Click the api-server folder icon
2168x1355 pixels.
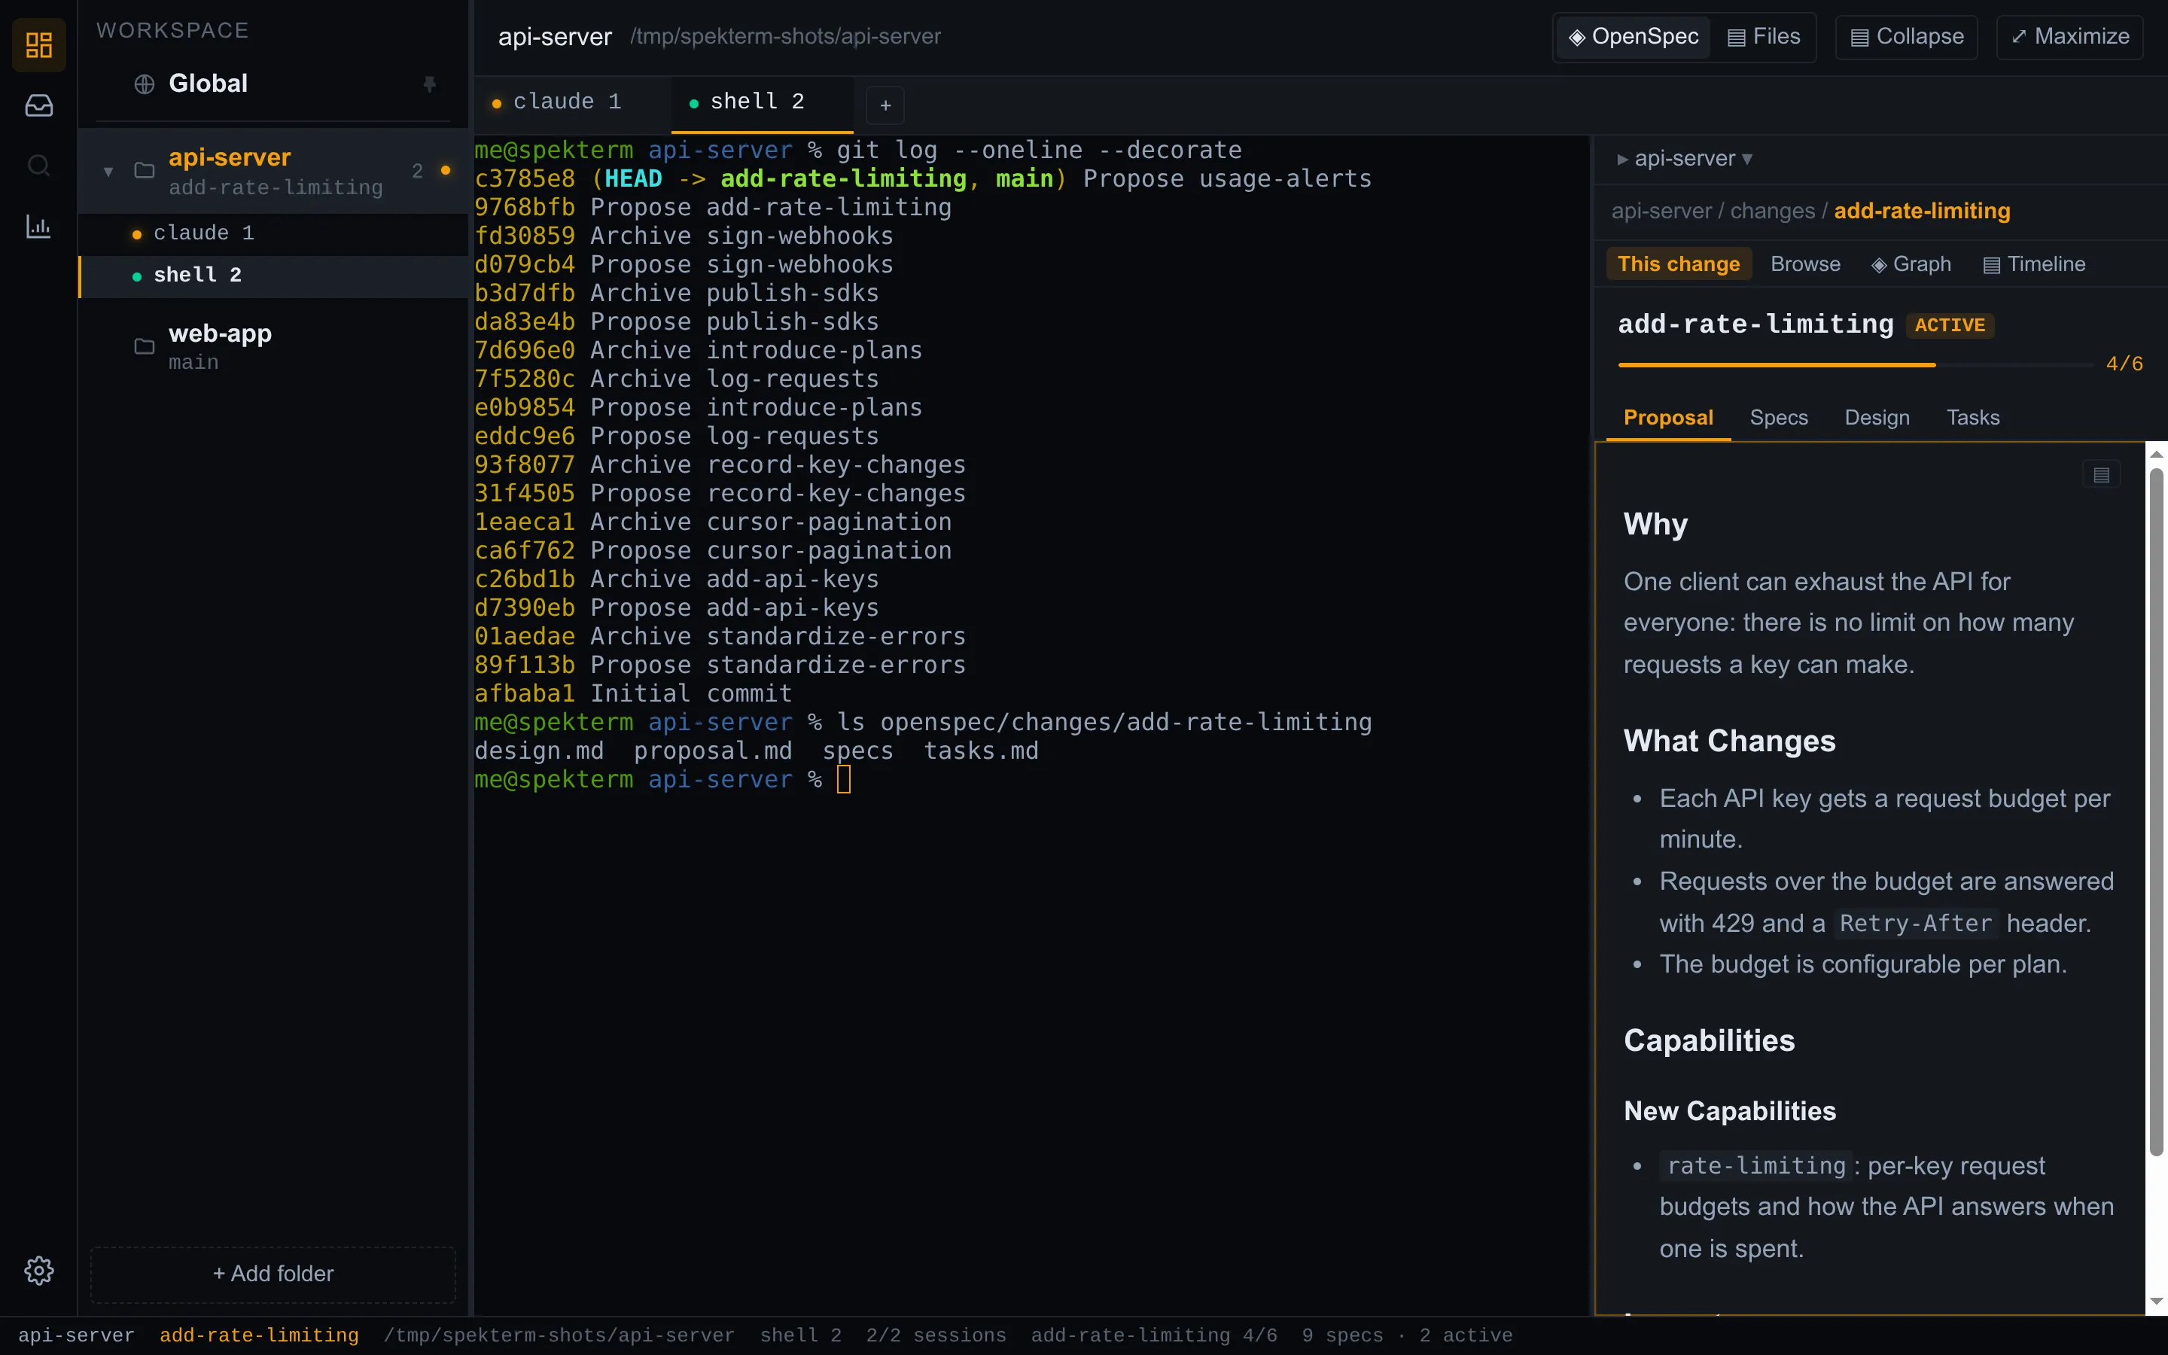145,170
